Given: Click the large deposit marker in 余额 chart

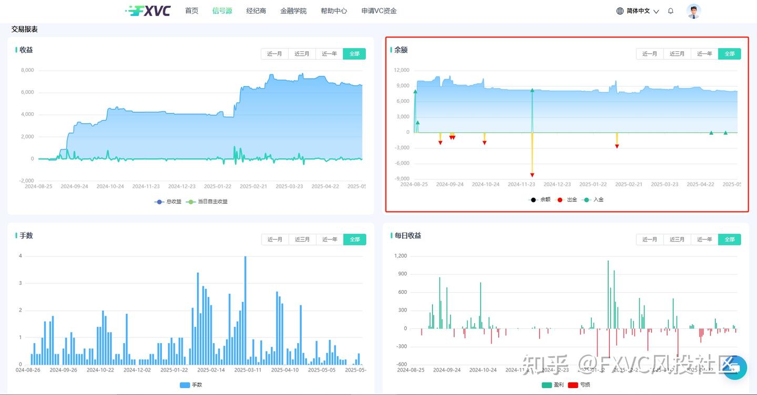Looking at the screenshot, I should [x=532, y=90].
